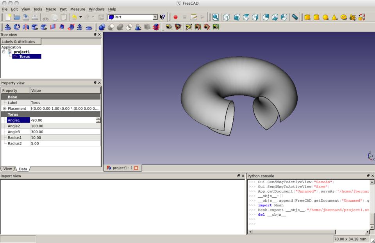Create a box primitive from the toolbar
This screenshot has height=243, width=375.
[307, 17]
